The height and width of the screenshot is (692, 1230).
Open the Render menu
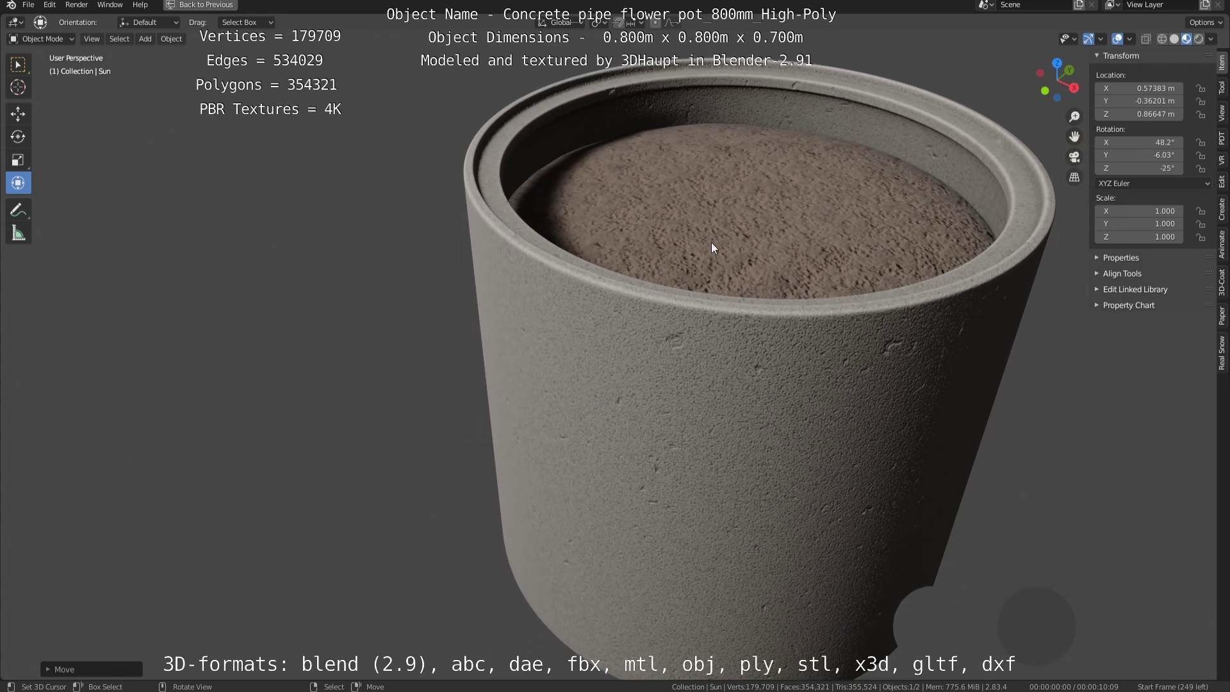pos(76,4)
